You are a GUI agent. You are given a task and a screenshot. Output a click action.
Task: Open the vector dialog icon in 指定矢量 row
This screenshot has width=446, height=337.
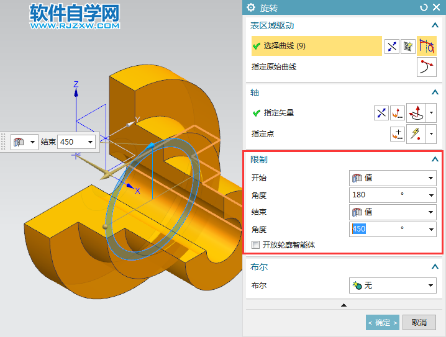pyautogui.click(x=398, y=113)
